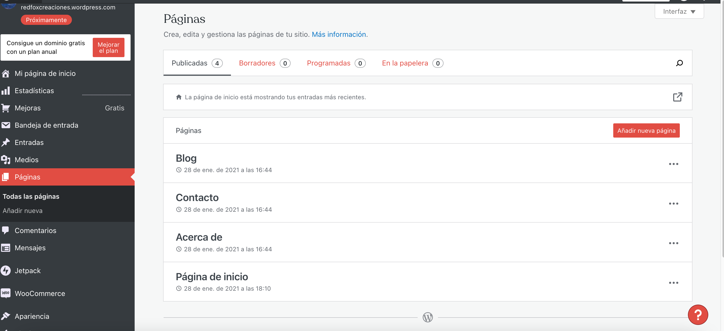Click the shopping cart icon for Mejoras
Image resolution: width=724 pixels, height=331 pixels.
pyautogui.click(x=6, y=108)
